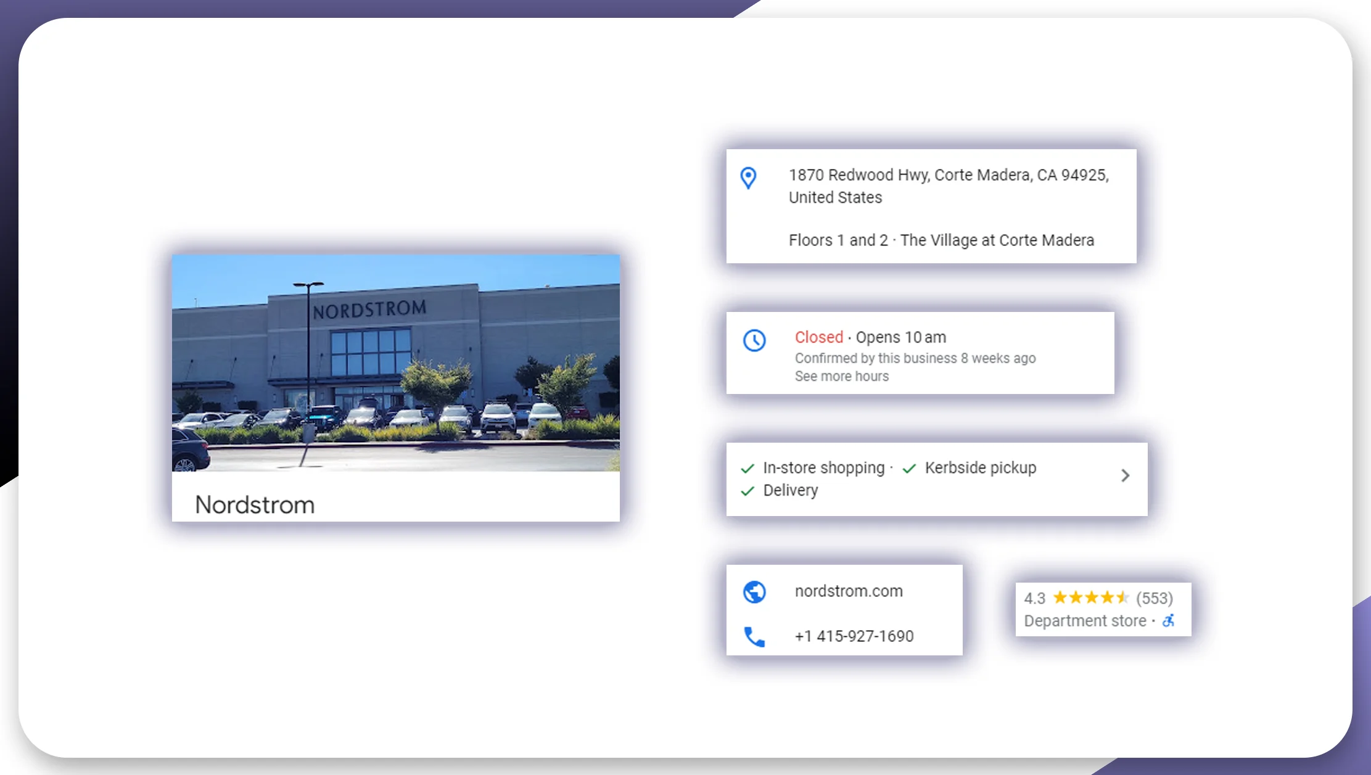1371x775 pixels.
Task: Click the Department store category text
Action: point(1085,621)
